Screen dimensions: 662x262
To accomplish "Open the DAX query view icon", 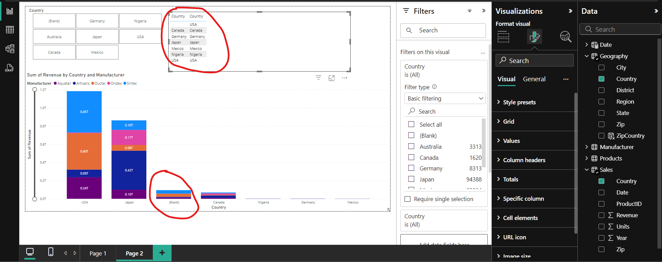I will coord(10,67).
